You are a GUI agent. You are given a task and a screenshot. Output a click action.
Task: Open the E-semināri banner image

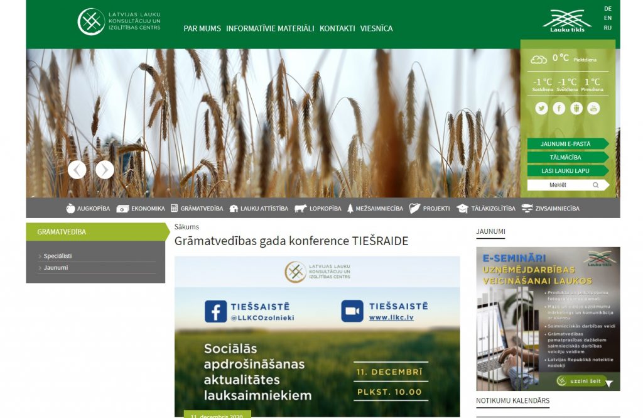click(x=548, y=319)
